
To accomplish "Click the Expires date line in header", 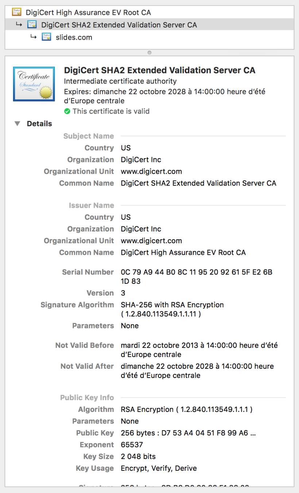I will pos(165,96).
